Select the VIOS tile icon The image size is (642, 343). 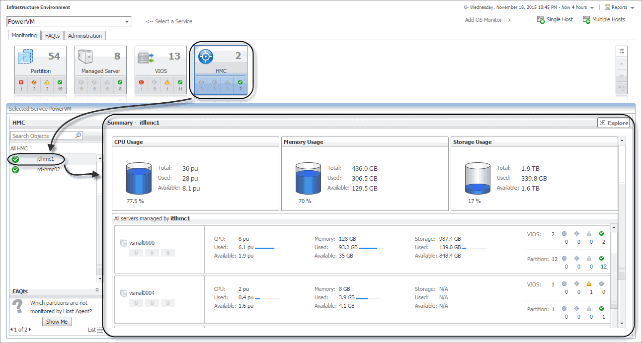[x=146, y=57]
